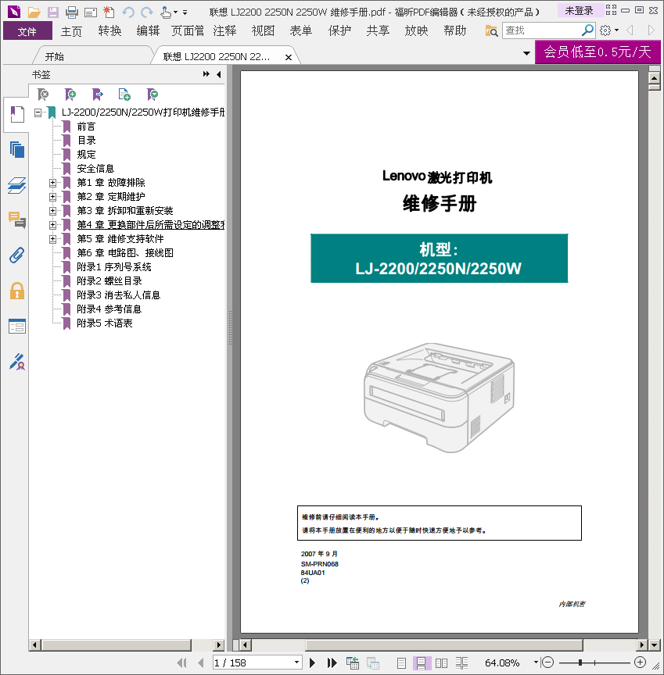664x675 pixels.
Task: Click the blue page icon with green plus
Action: pyautogui.click(x=124, y=95)
